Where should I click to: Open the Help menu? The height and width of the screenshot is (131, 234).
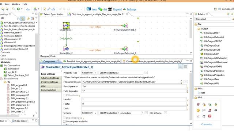click(25, 4)
